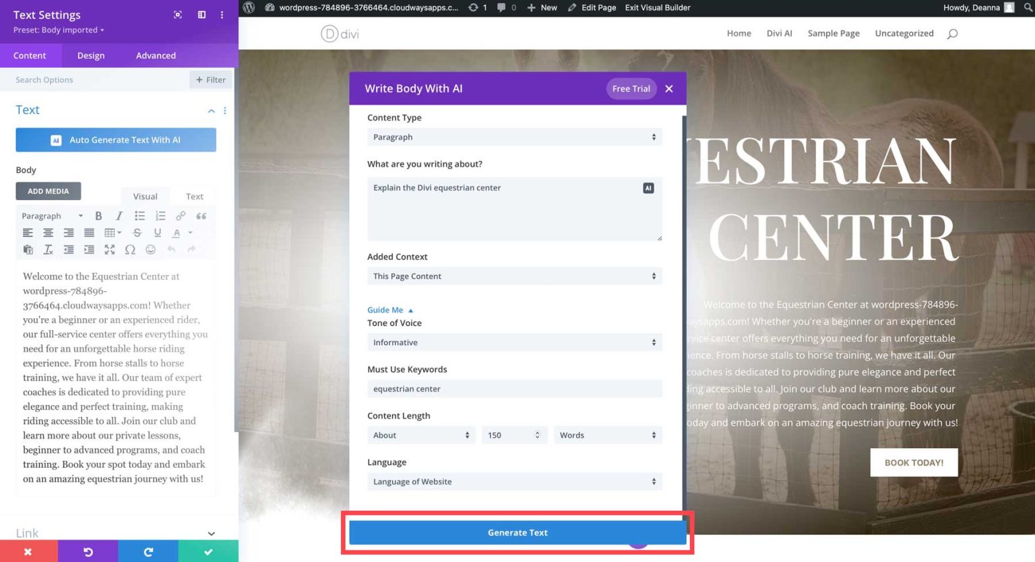Image resolution: width=1035 pixels, height=562 pixels.
Task: Apply italic formatting in the text editor
Action: click(119, 216)
